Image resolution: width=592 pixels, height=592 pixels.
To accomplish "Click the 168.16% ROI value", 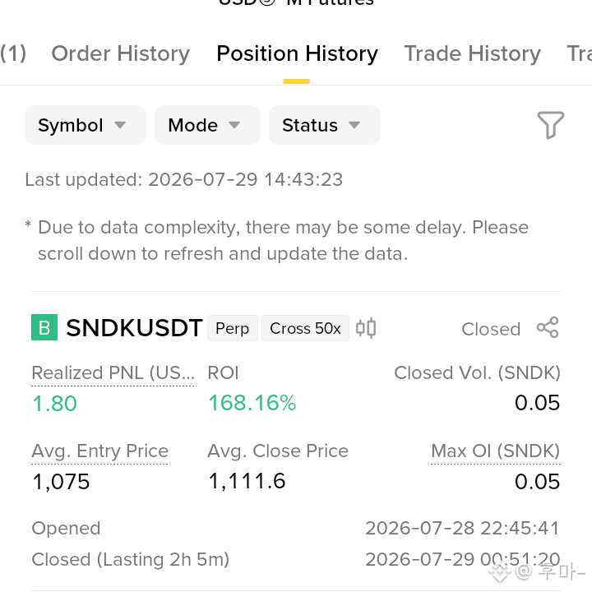I will coord(252,403).
